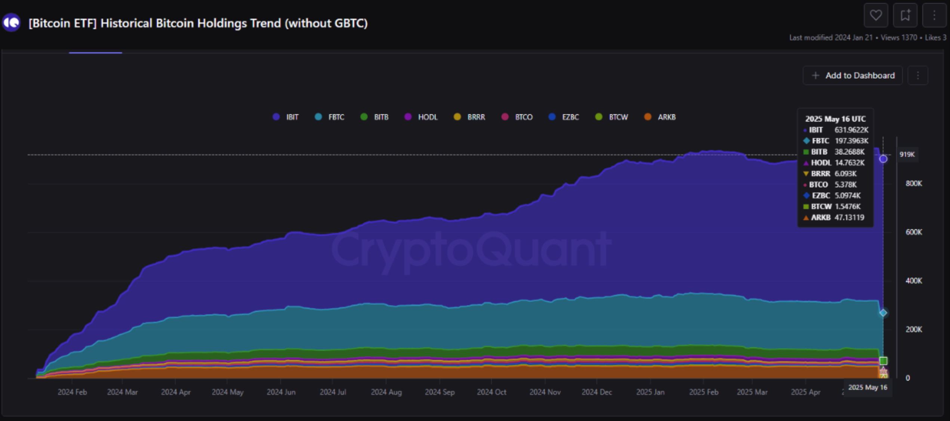950x421 pixels.
Task: Click the 2024 Dec x-axis label
Action: click(597, 392)
